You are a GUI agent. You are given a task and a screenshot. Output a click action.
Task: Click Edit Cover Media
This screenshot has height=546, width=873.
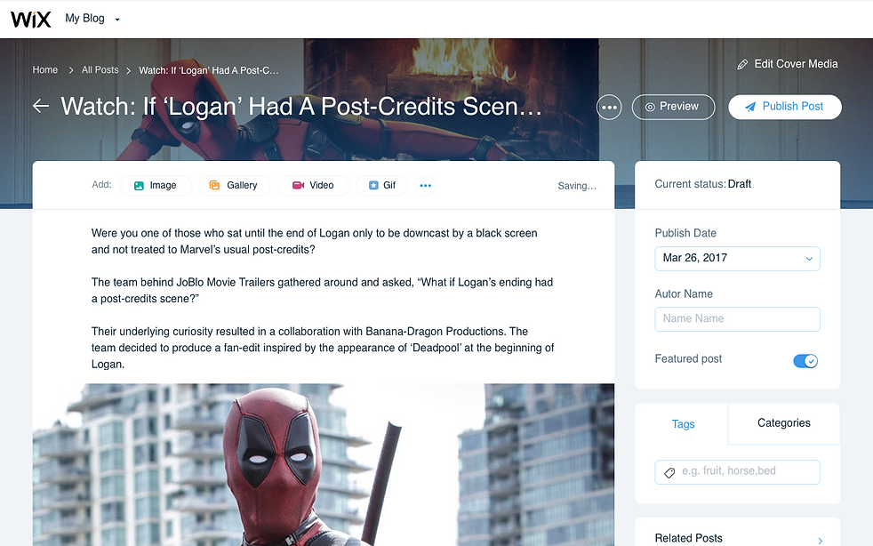click(x=788, y=64)
